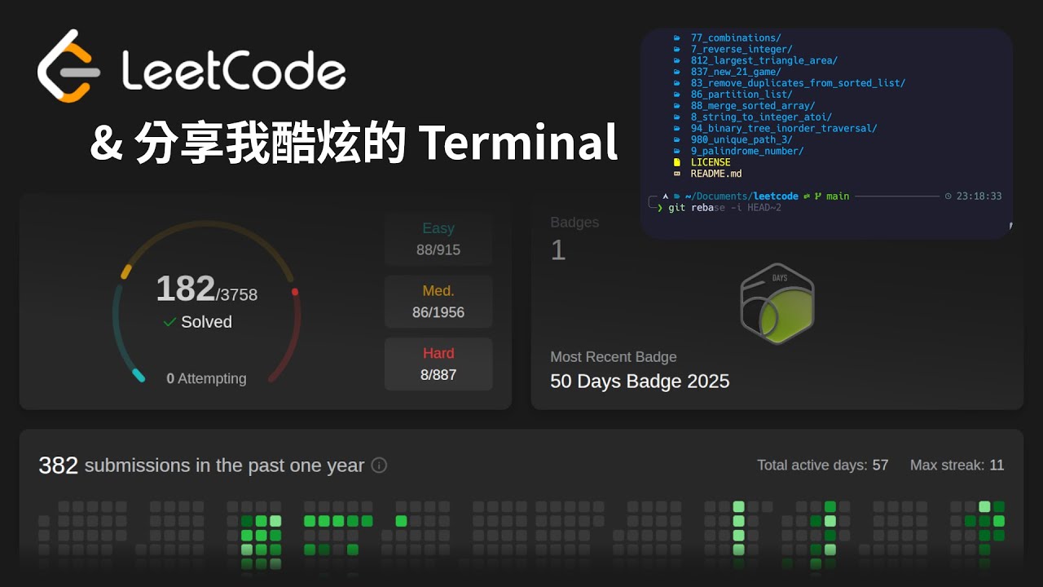Select the Easy 88/915 difficulty card
The image size is (1043, 587).
(x=438, y=239)
